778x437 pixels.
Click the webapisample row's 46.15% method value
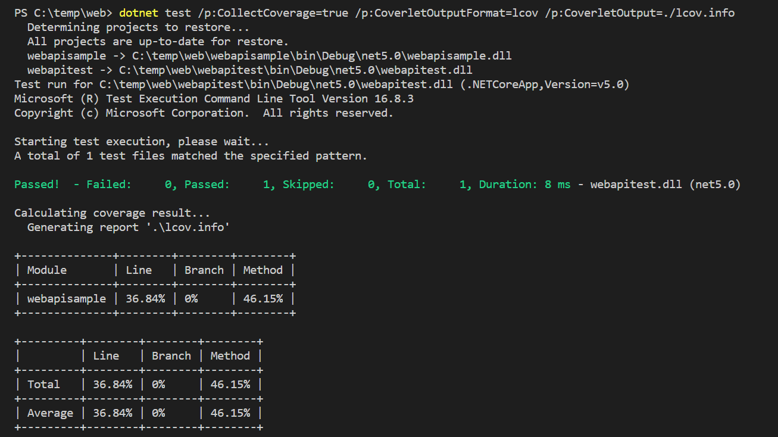click(x=263, y=299)
